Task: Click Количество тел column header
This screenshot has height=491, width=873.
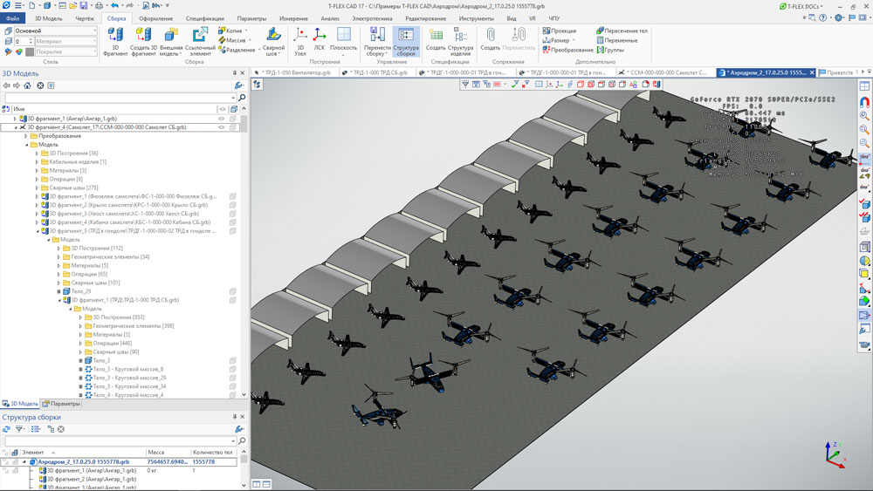Action: (213, 452)
